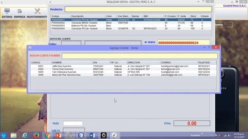The image size is (248, 139).
Task: Sort clients by the CODIGO column header
Action: point(41,63)
